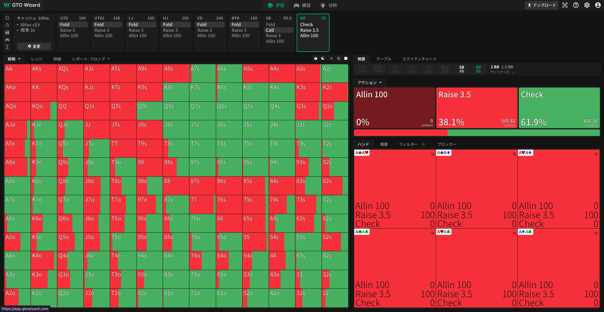
Task: Select the QQ cell in the matrix
Action: pyautogui.click(x=70, y=111)
